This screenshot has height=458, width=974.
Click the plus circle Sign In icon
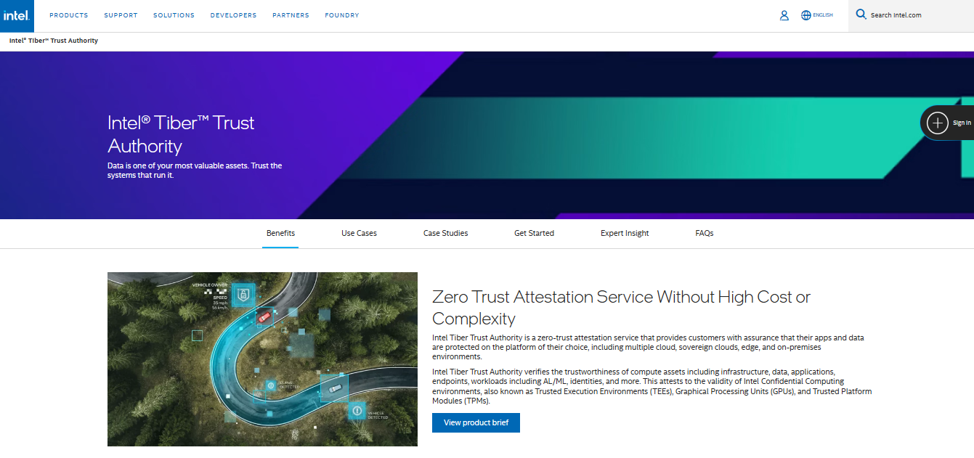click(938, 123)
